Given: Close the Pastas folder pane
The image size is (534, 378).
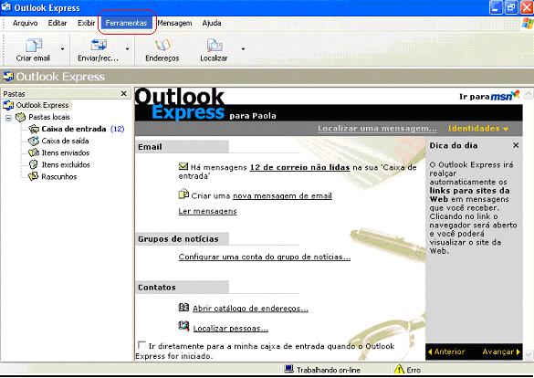Looking at the screenshot, I should pyautogui.click(x=123, y=93).
